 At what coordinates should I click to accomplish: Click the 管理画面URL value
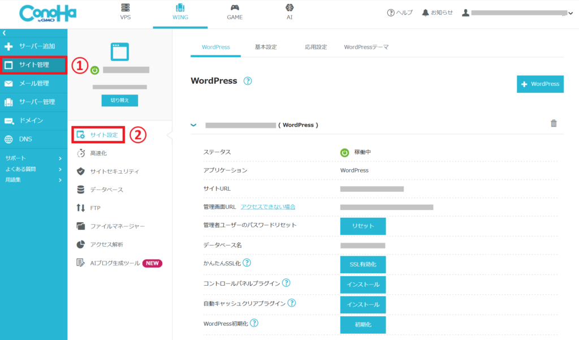coord(387,207)
